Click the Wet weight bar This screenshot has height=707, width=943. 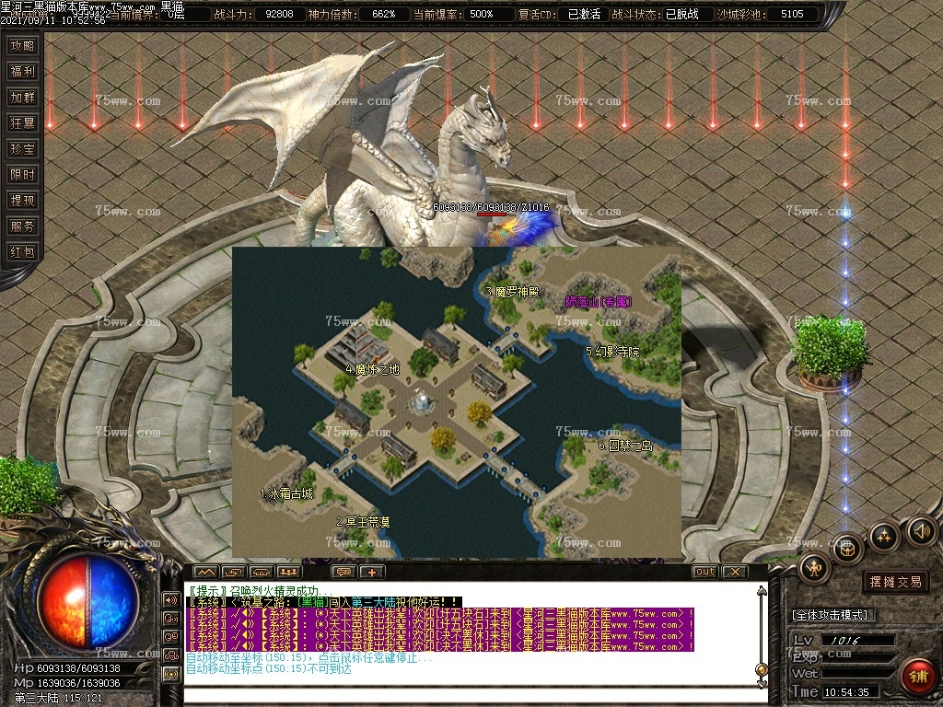pos(858,673)
